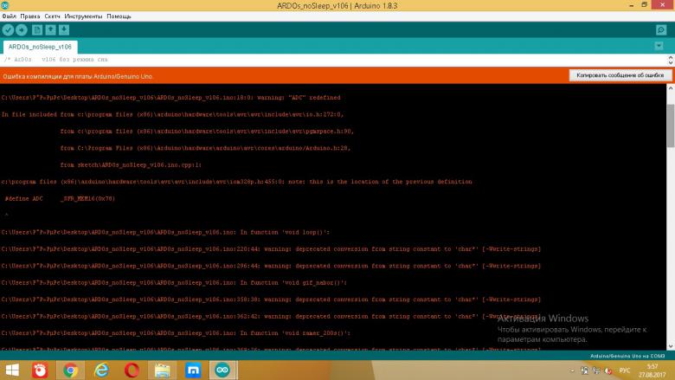Click the sketch ino.cpp:1 include line
Image resolution: width=675 pixels, height=380 pixels.
[131, 164]
